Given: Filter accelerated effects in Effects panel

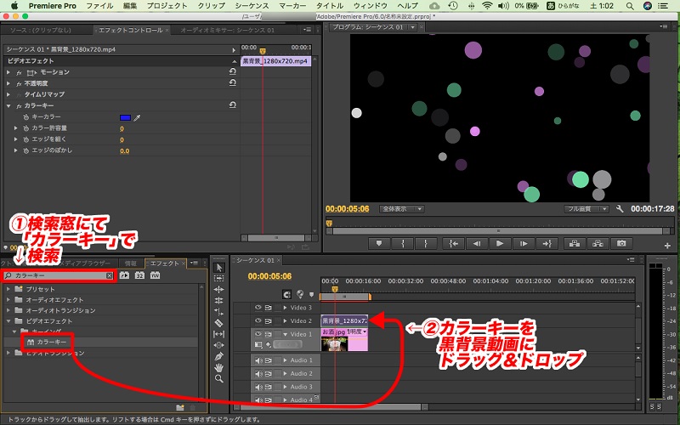Looking at the screenshot, I should pos(124,275).
